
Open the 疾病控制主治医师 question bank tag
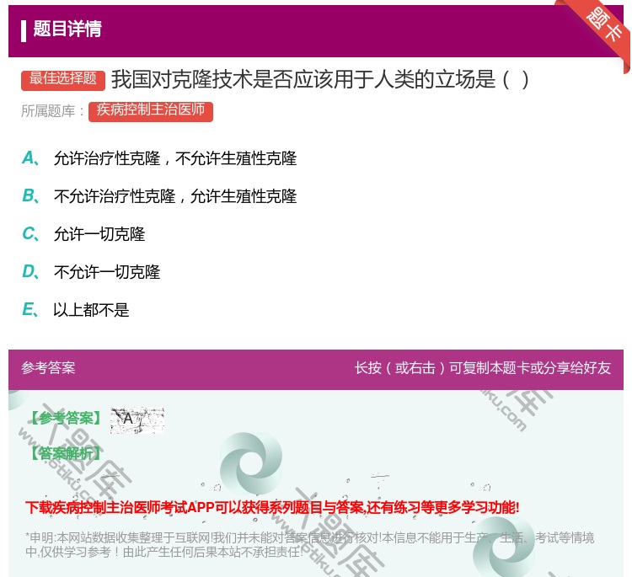[x=151, y=111]
